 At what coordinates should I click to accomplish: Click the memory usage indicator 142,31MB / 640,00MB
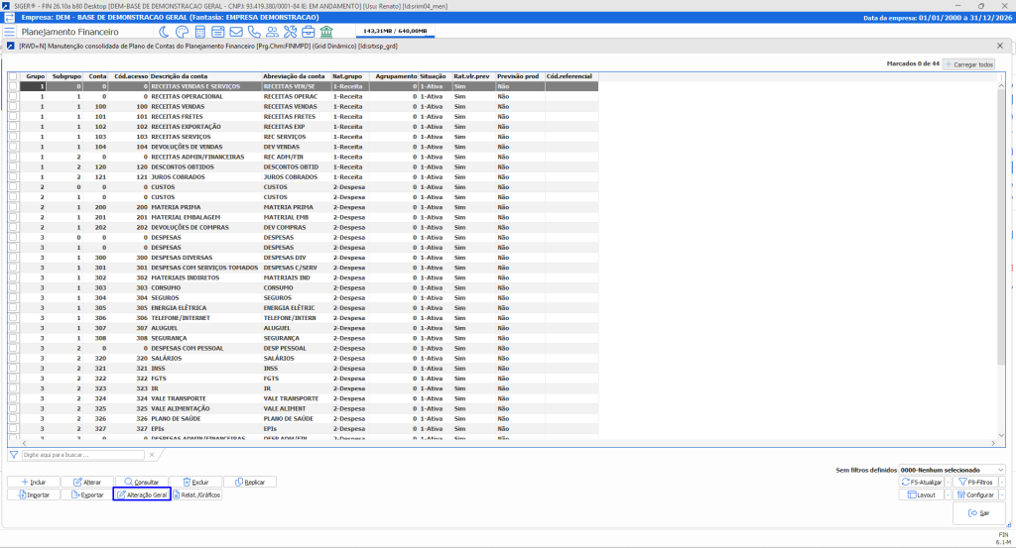(x=395, y=31)
